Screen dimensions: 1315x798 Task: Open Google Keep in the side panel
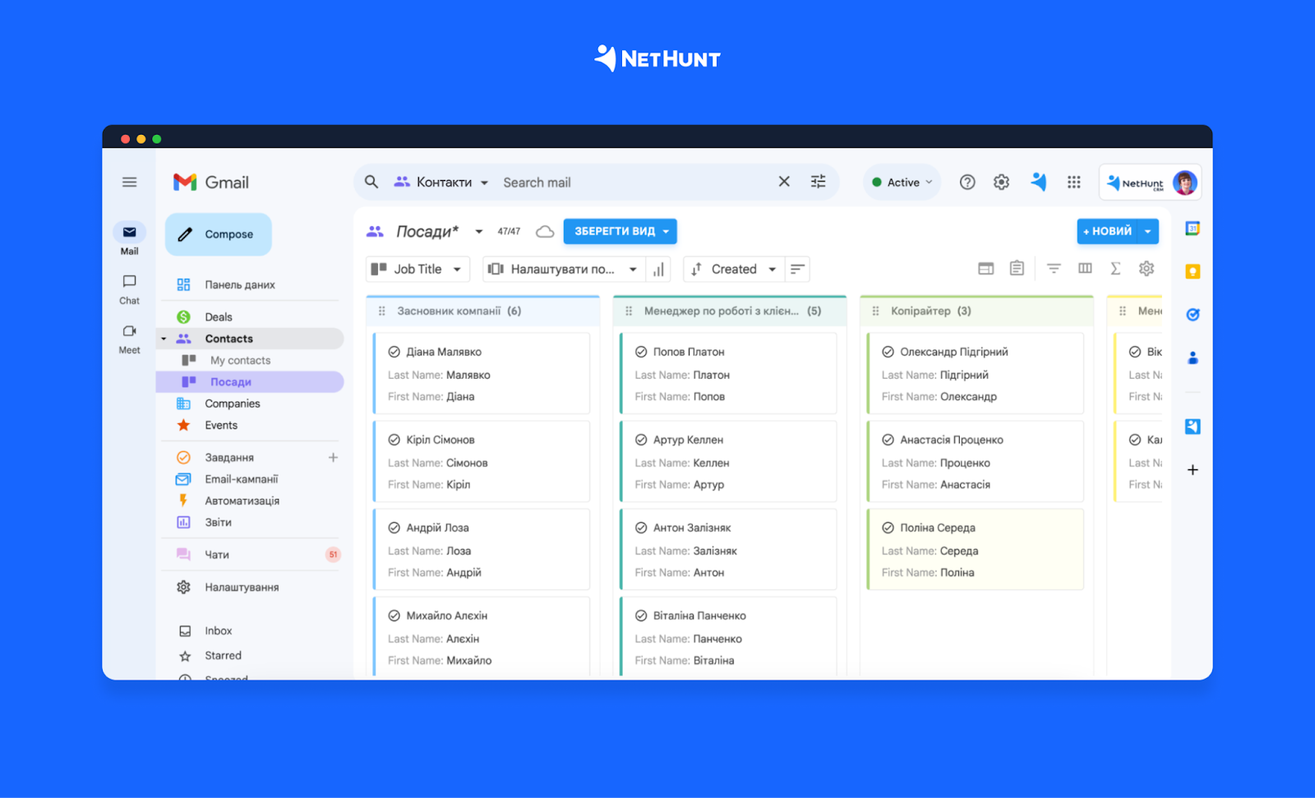pyautogui.click(x=1193, y=271)
